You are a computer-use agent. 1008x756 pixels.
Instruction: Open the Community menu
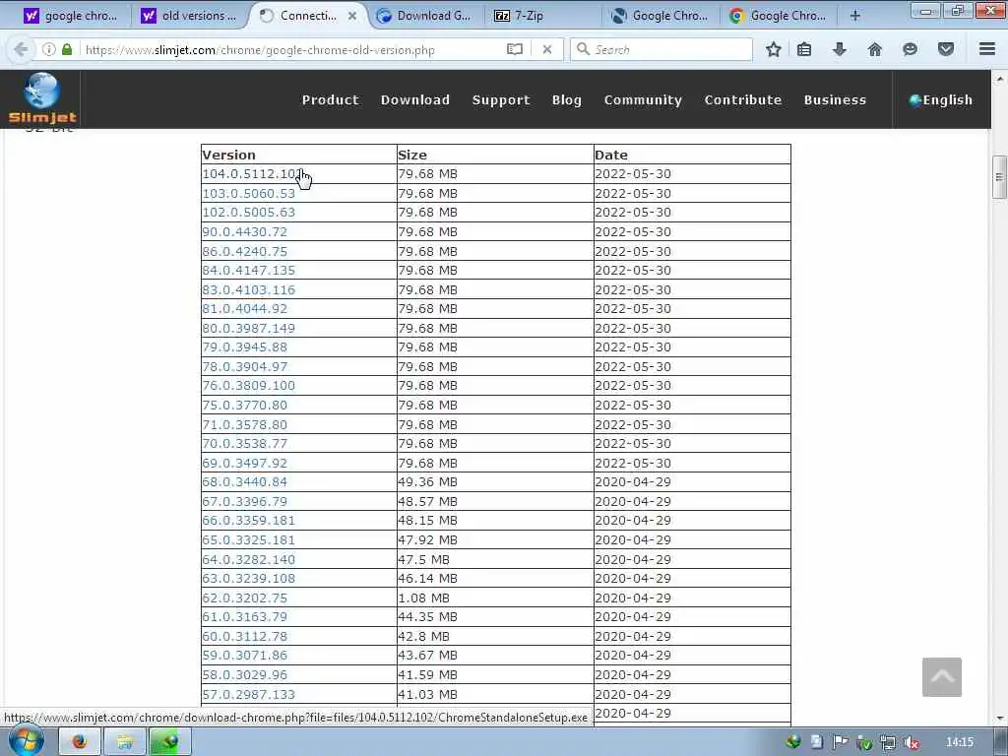click(643, 99)
